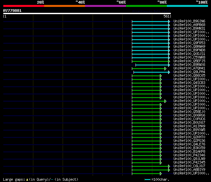This screenshot has height=182, width=211.
Task: Select the UniRef100_C5YWR8 label
Action: 189,57
